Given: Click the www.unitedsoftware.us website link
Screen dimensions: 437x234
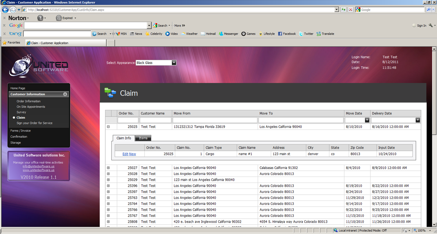Looking at the screenshot, I should 38,170.
